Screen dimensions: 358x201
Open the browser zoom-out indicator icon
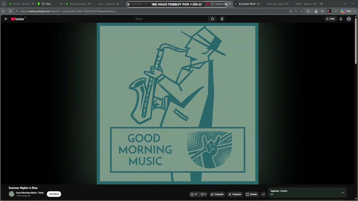(296, 11)
